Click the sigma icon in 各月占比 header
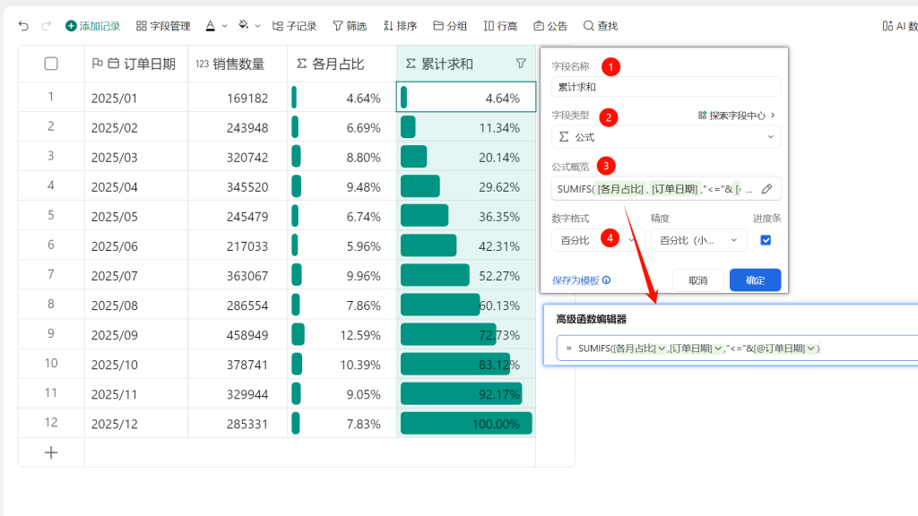This screenshot has width=918, height=516. point(301,64)
